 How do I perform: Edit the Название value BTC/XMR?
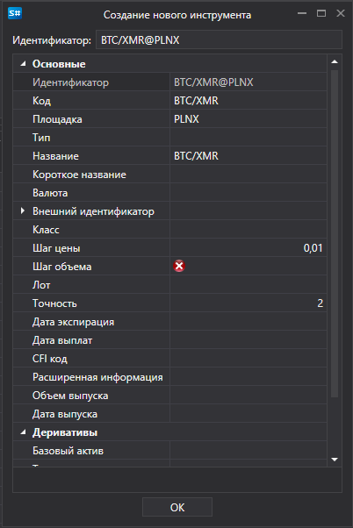(x=249, y=155)
